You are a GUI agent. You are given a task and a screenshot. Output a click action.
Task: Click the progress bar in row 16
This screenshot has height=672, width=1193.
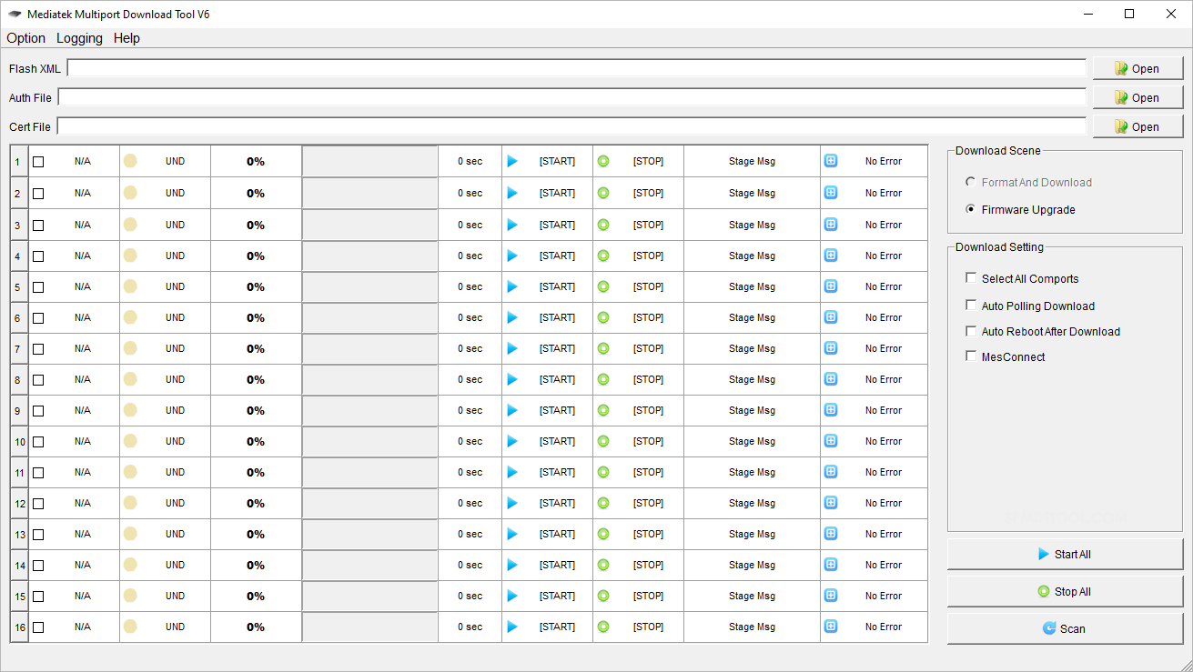[369, 627]
